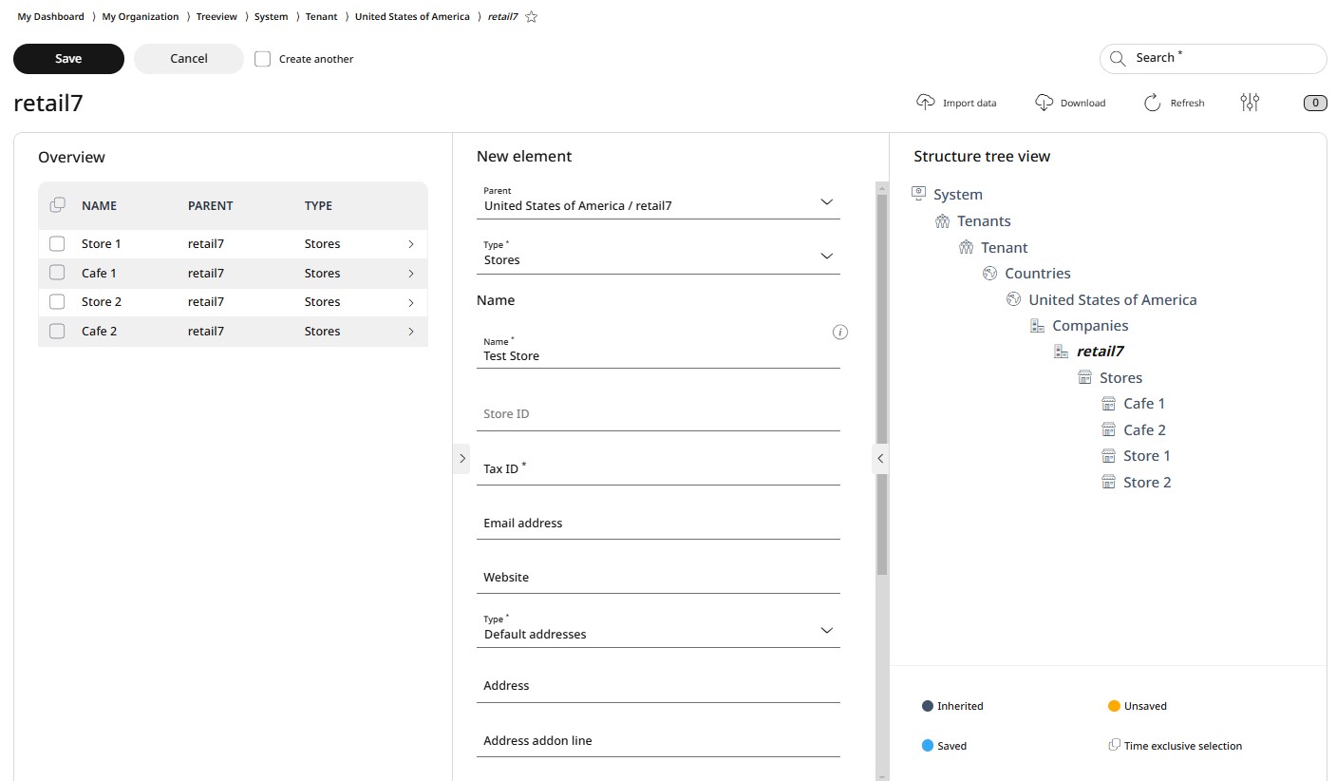Image resolution: width=1336 pixels, height=781 pixels.
Task: Click the Refresh label
Action: pyautogui.click(x=1188, y=104)
